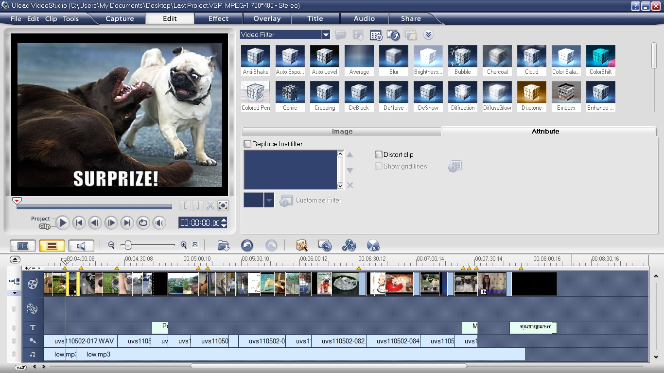Switch to Storyboard view mode icon
The image size is (664, 373).
coord(23,246)
